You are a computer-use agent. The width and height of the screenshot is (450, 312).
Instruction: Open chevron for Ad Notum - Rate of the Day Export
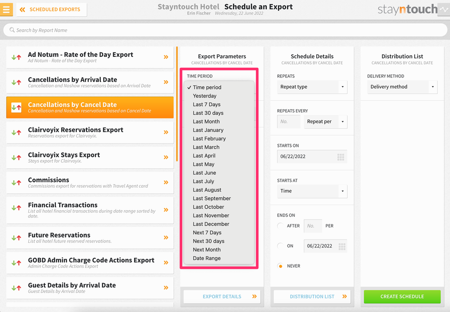[166, 57]
